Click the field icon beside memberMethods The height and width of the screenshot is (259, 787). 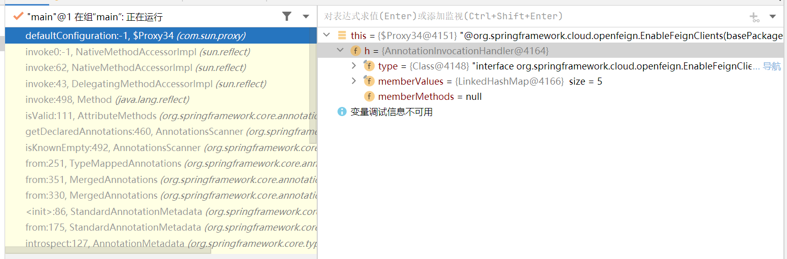pos(369,97)
